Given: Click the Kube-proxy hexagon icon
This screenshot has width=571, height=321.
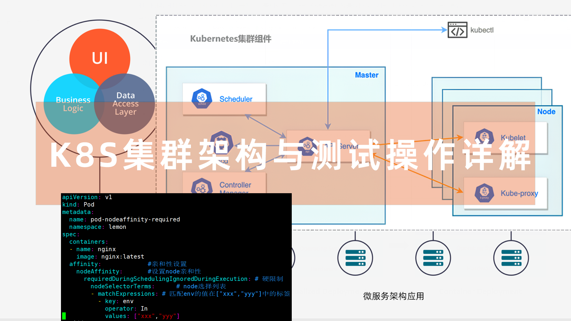Looking at the screenshot, I should point(484,193).
